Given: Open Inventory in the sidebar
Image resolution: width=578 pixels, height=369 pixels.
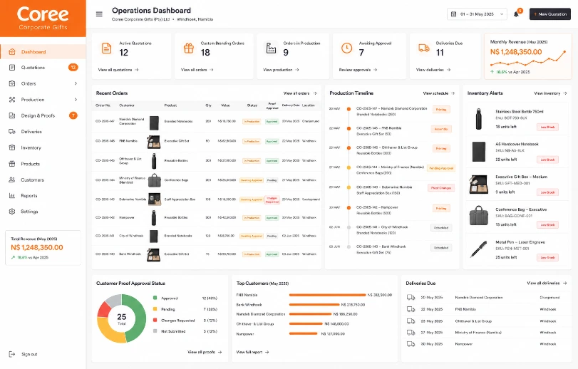Looking at the screenshot, I should click(43, 147).
